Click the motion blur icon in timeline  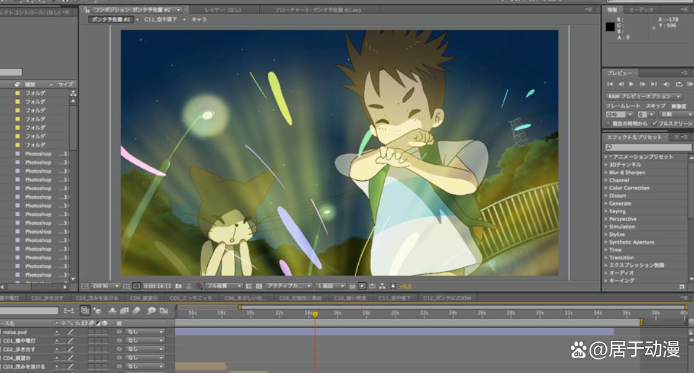pos(136,310)
